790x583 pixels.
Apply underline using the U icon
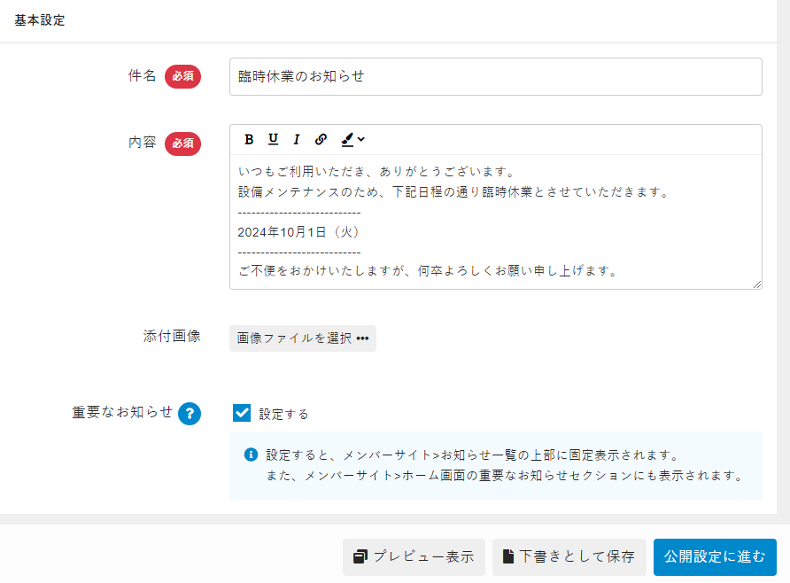click(x=273, y=139)
